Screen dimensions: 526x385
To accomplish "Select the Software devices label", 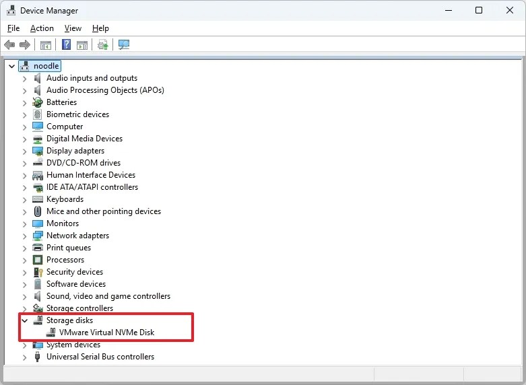I will coord(76,284).
